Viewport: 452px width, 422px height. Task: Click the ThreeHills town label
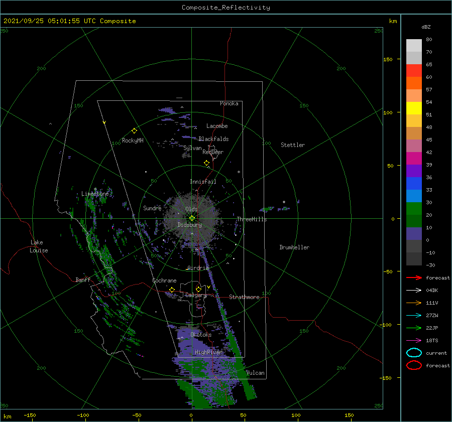[252, 219]
